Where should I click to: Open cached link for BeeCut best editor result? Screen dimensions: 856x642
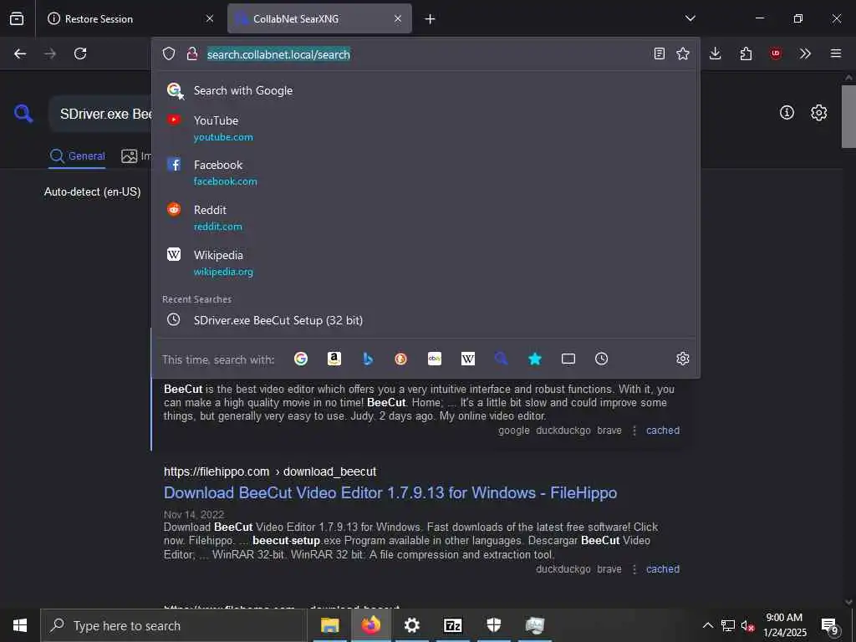coord(663,431)
